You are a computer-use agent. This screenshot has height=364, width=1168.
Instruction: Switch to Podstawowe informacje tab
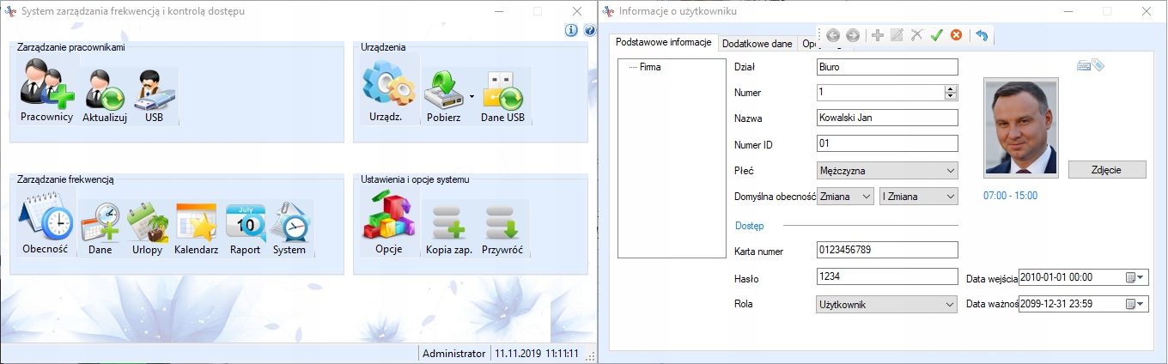click(664, 42)
